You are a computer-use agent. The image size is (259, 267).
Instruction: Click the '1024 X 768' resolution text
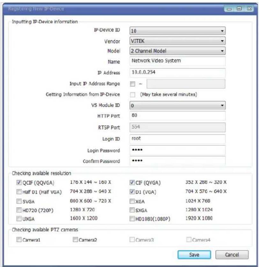(198, 201)
